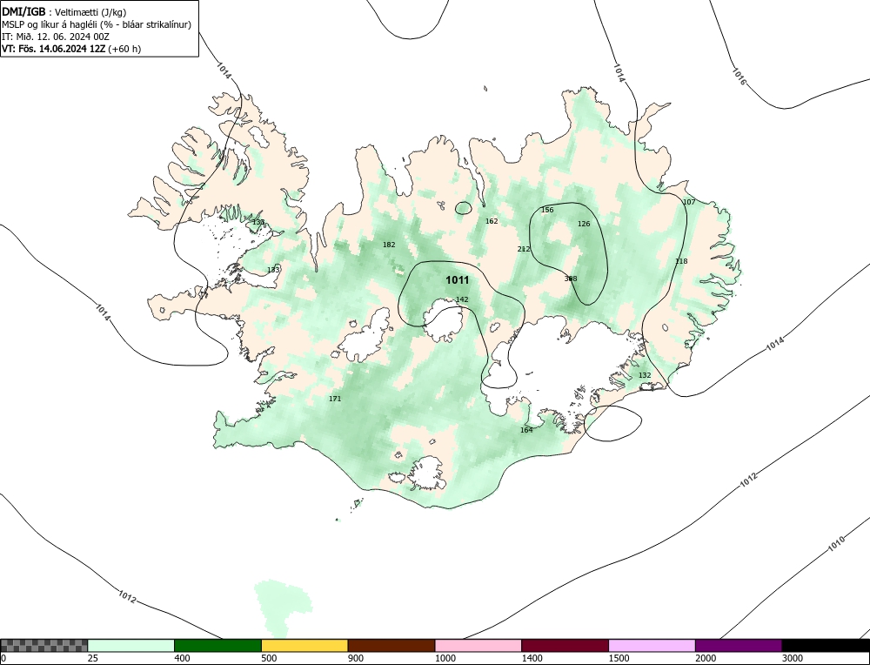This screenshot has height=665, width=870.
Task: Pick the dark maroon 1400–1500 legend swatch
Action: [565, 645]
